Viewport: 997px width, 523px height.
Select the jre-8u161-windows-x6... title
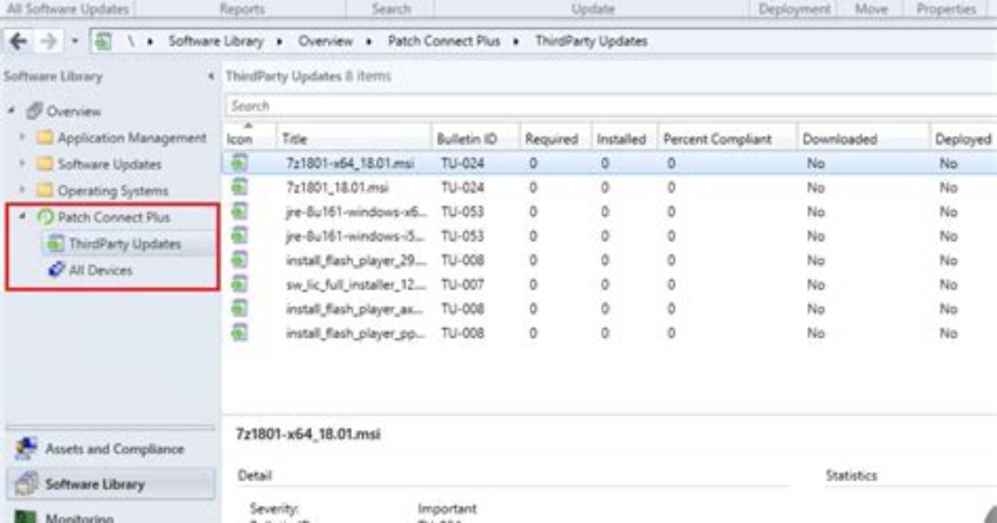point(356,212)
